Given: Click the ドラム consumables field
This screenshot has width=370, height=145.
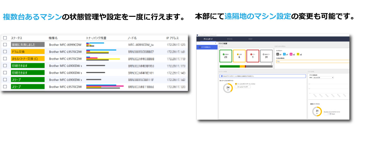Looking at the screenshot, I should tap(313, 61).
